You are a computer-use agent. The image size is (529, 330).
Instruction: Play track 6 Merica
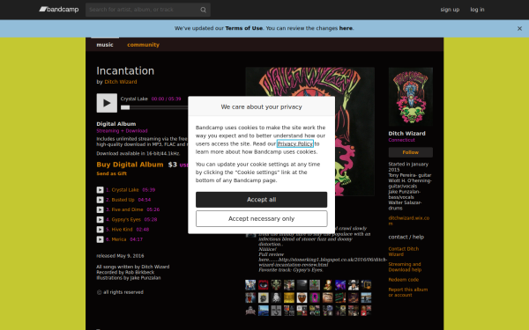(x=100, y=239)
